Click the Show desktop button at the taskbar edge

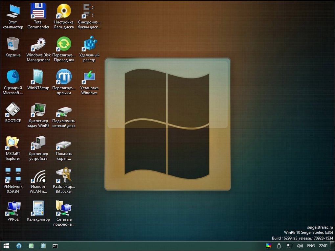coord(332,246)
